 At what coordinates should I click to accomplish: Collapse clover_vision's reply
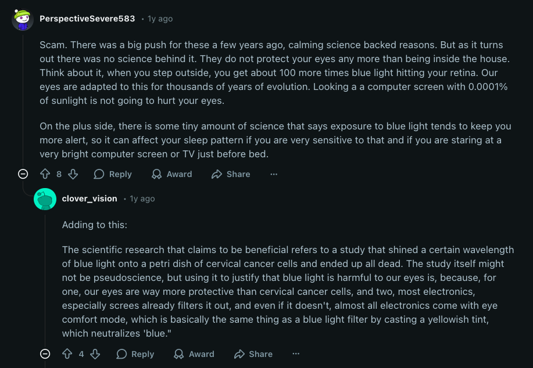[x=45, y=354]
